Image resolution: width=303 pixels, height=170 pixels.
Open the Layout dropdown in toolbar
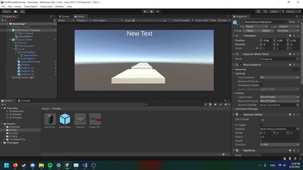pos(294,11)
